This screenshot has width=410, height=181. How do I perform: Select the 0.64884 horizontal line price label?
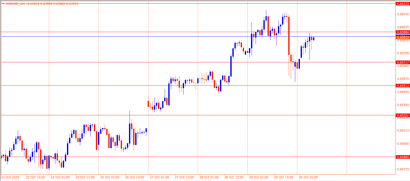(403, 157)
